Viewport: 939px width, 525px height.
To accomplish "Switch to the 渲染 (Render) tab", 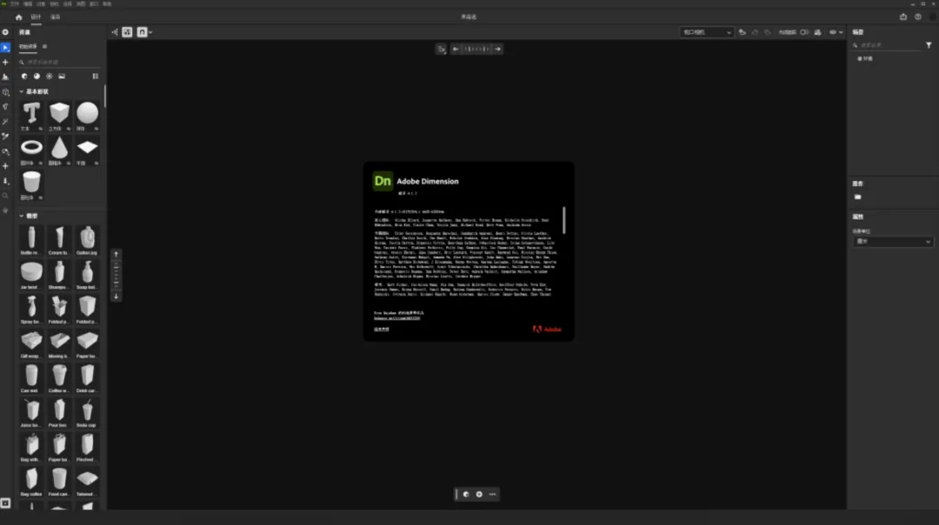I will tap(55, 17).
